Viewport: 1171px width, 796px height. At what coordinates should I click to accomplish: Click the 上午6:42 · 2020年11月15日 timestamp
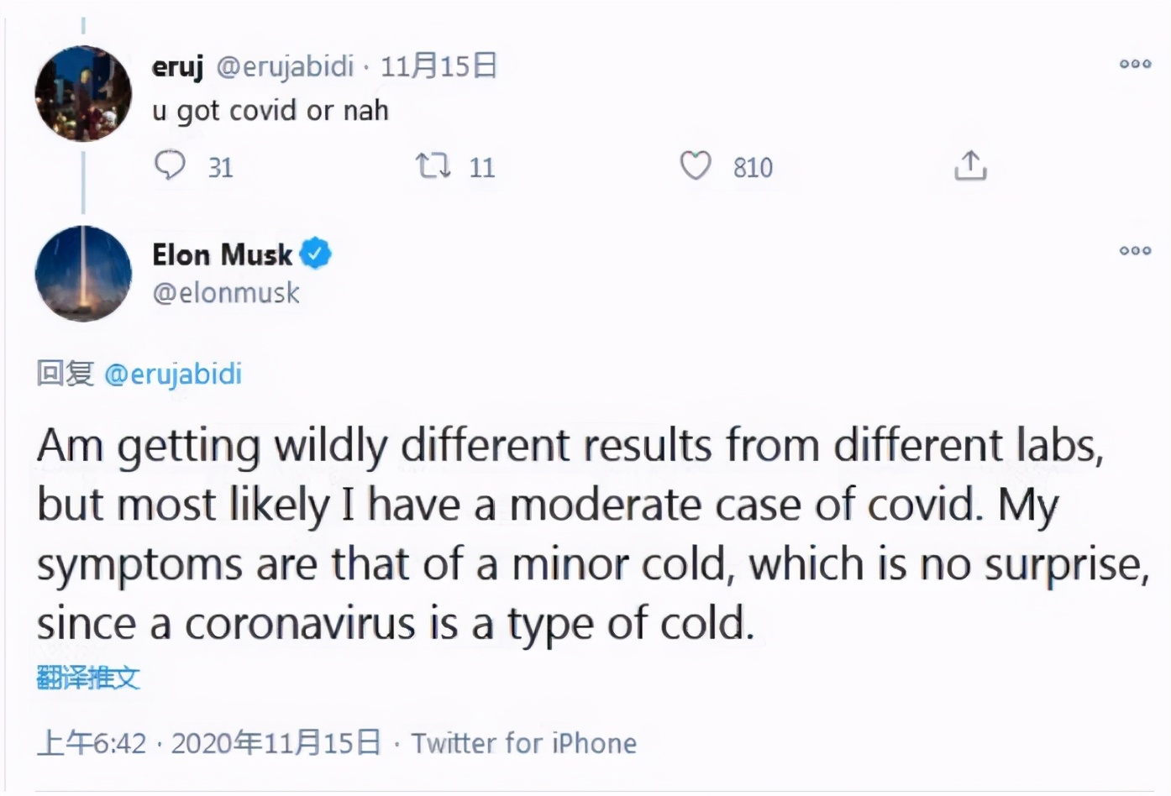tap(209, 743)
